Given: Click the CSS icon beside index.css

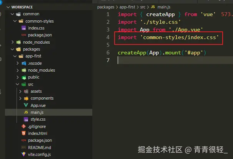Looking at the screenshot, I should pyautogui.click(x=23, y=28).
